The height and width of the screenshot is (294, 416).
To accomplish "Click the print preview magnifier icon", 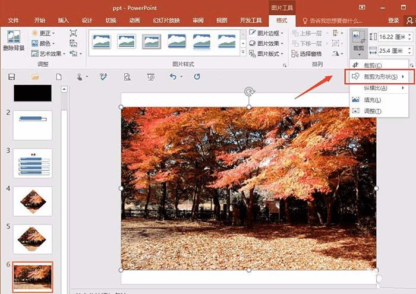I will coord(127,77).
